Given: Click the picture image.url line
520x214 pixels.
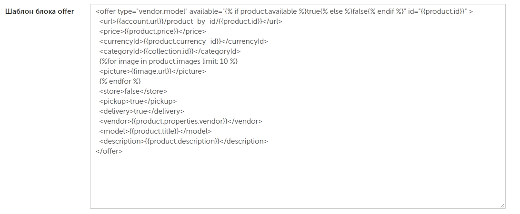Looking at the screenshot, I should coord(152,71).
